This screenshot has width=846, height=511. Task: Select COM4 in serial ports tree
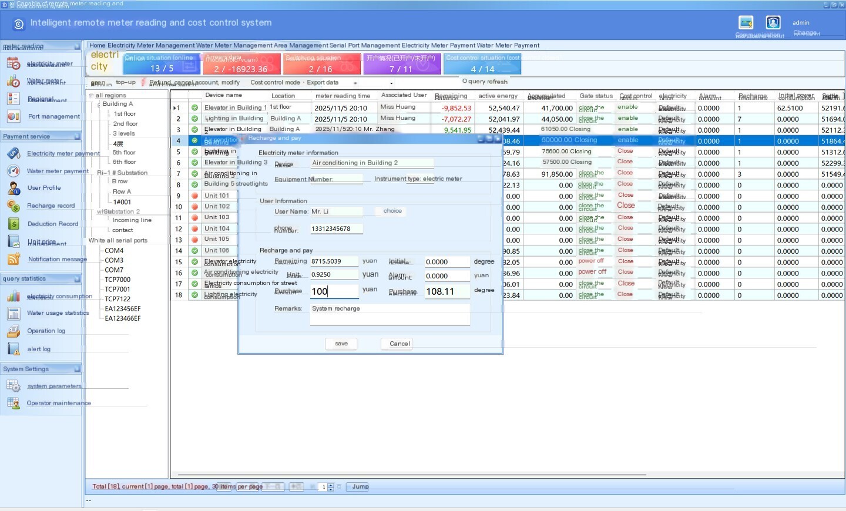point(114,250)
